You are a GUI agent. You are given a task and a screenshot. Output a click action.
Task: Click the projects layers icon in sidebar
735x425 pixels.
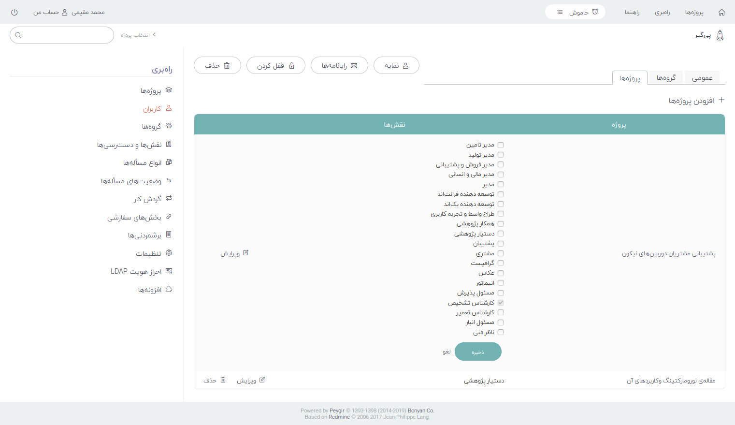point(169,90)
